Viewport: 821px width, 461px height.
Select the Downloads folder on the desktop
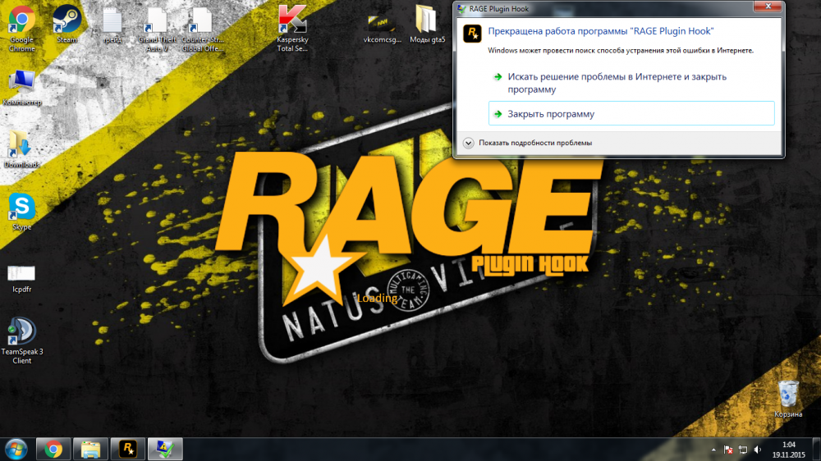tap(21, 150)
